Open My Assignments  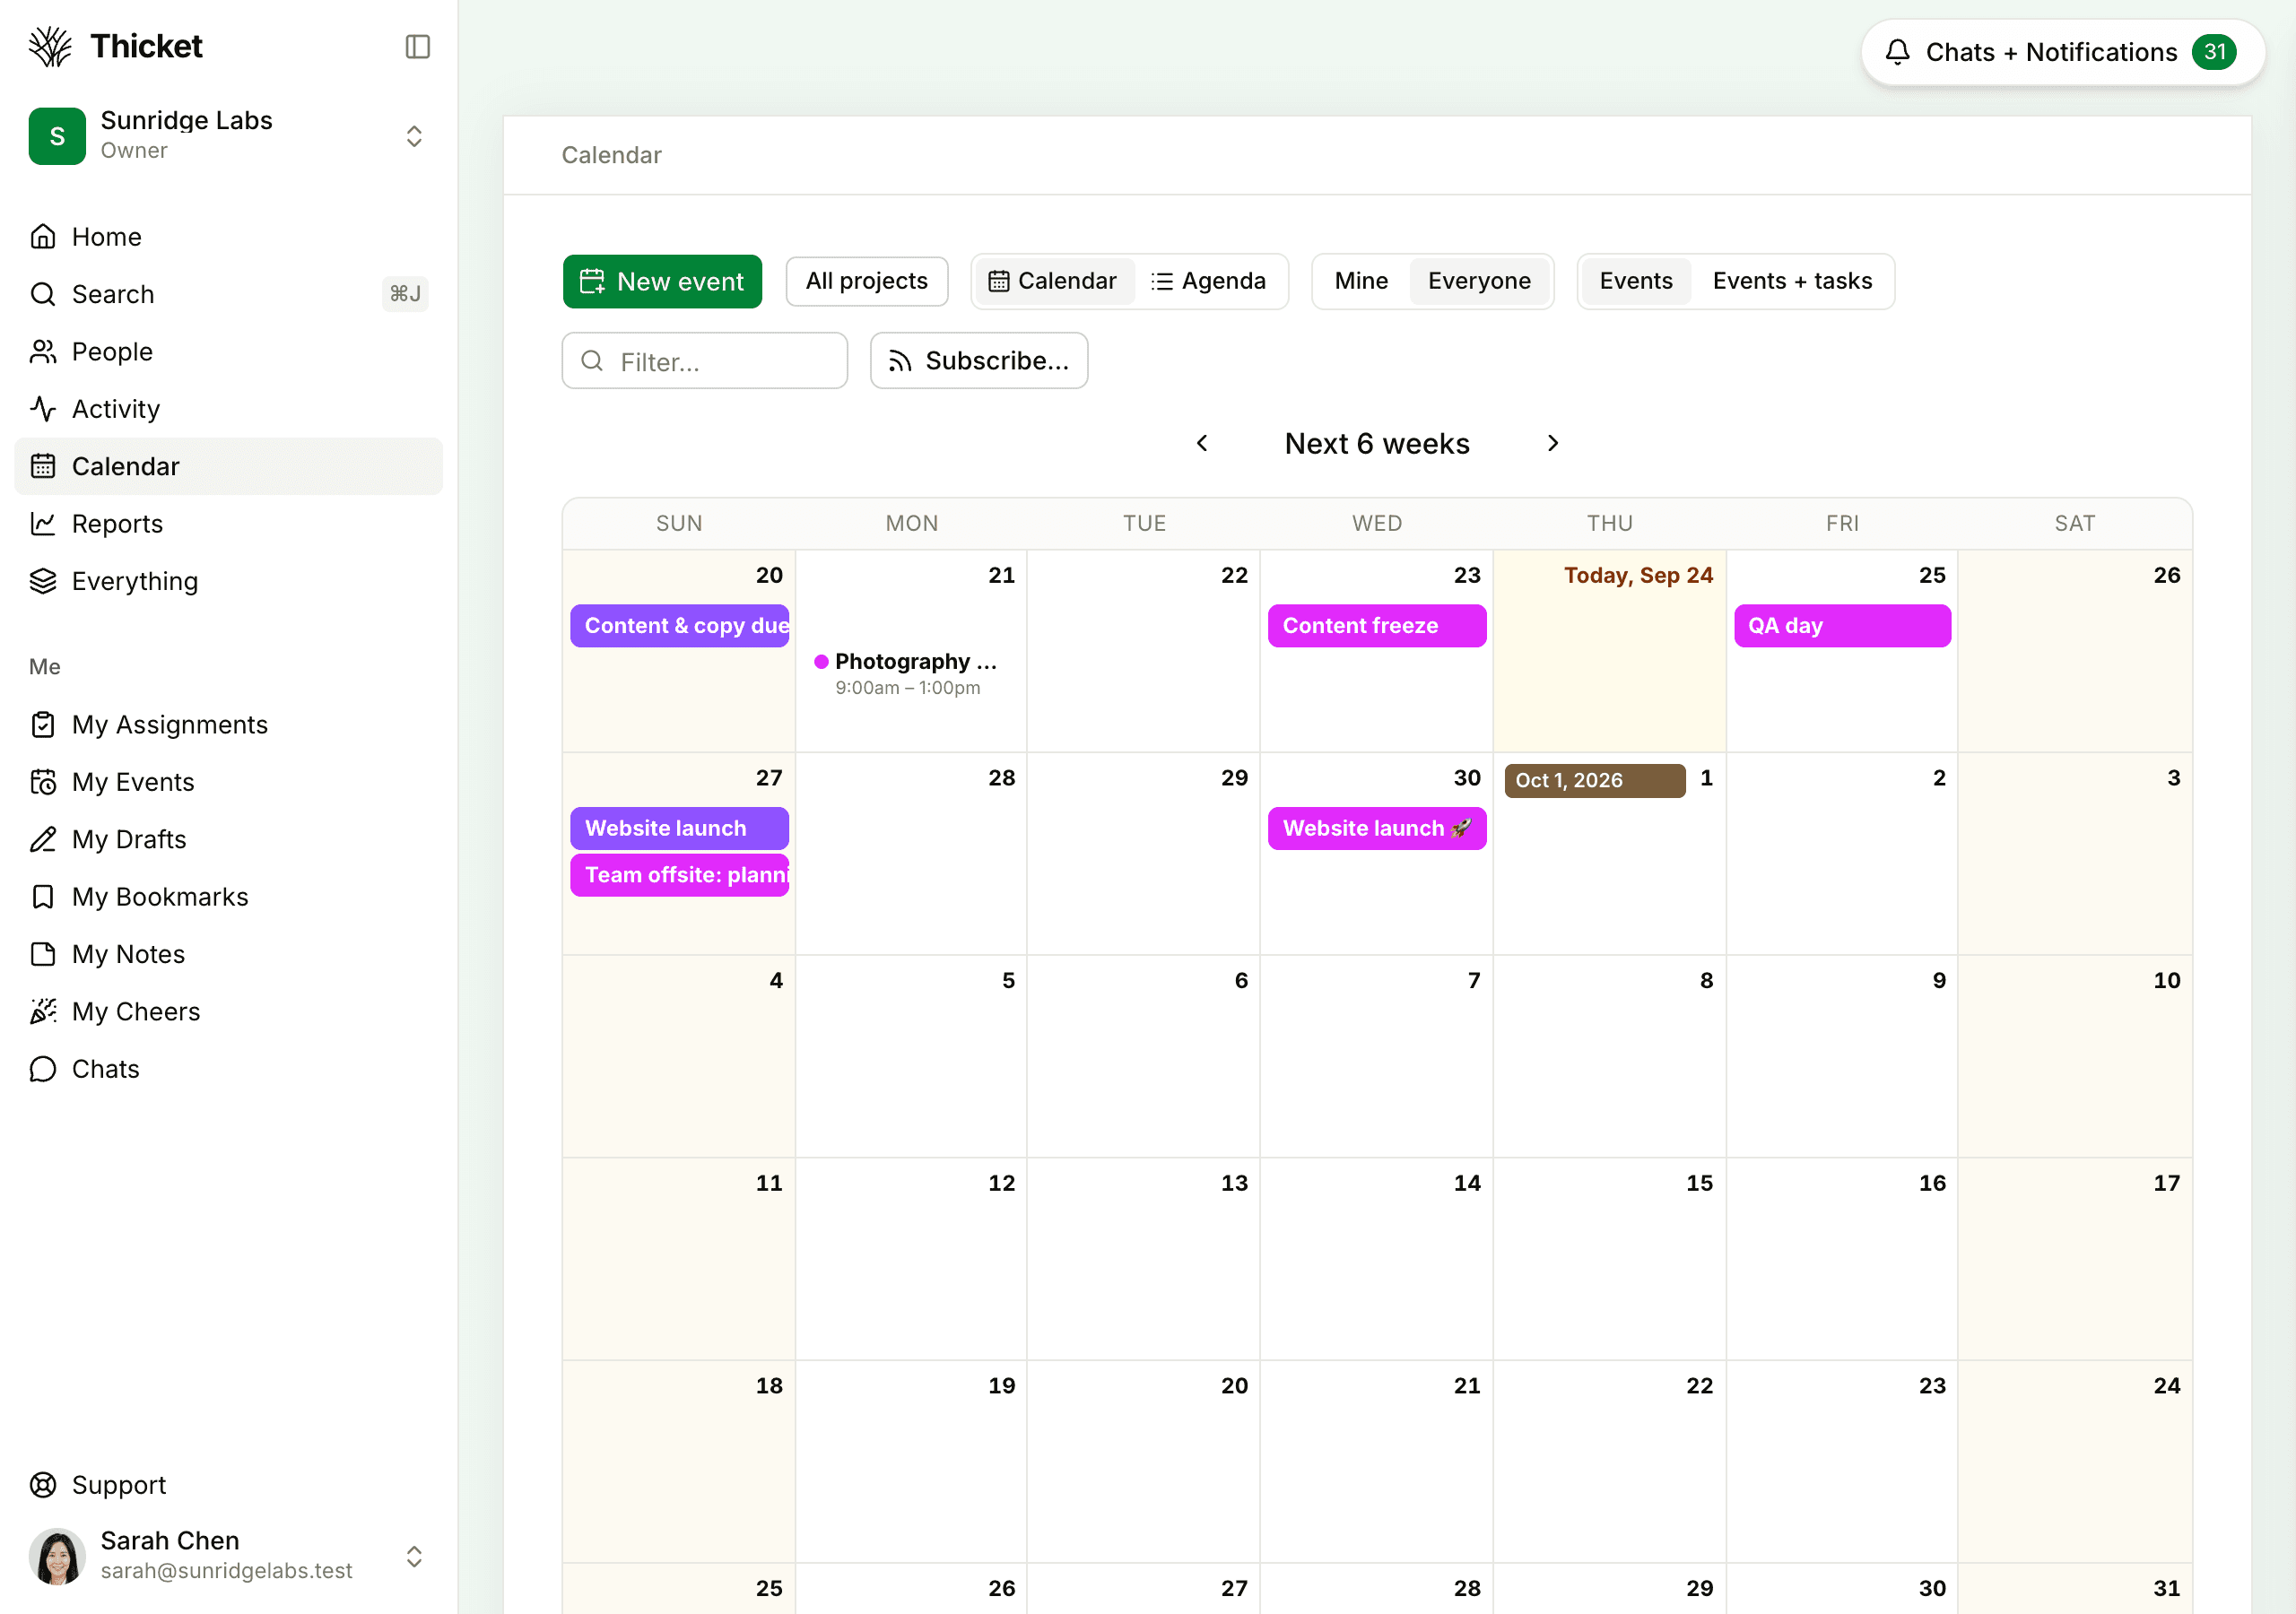pos(228,725)
